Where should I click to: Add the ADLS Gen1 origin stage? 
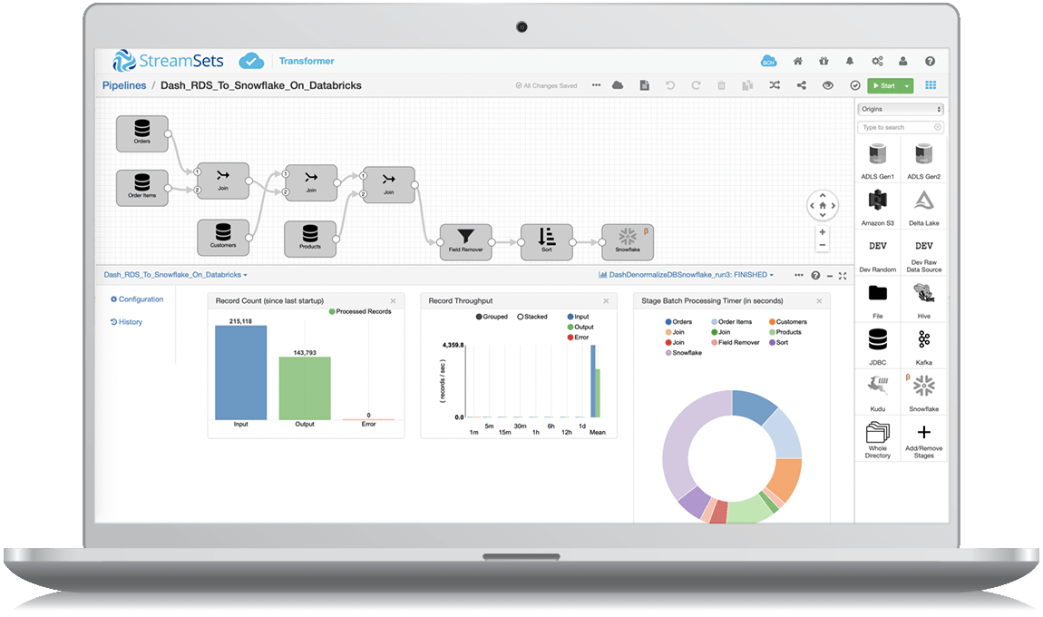click(877, 161)
